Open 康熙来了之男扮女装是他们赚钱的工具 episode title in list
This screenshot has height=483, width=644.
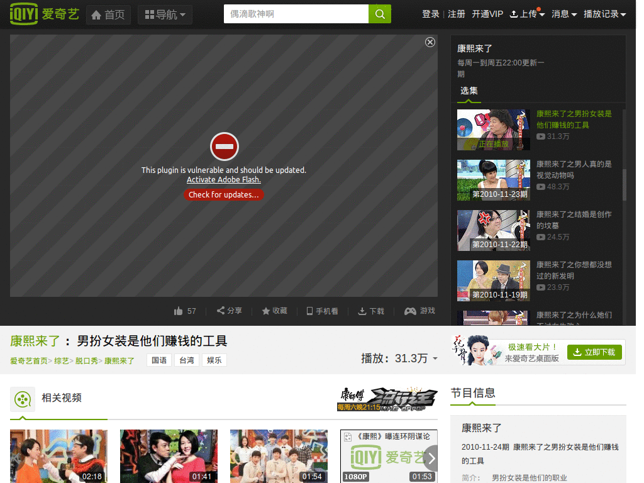(x=574, y=119)
